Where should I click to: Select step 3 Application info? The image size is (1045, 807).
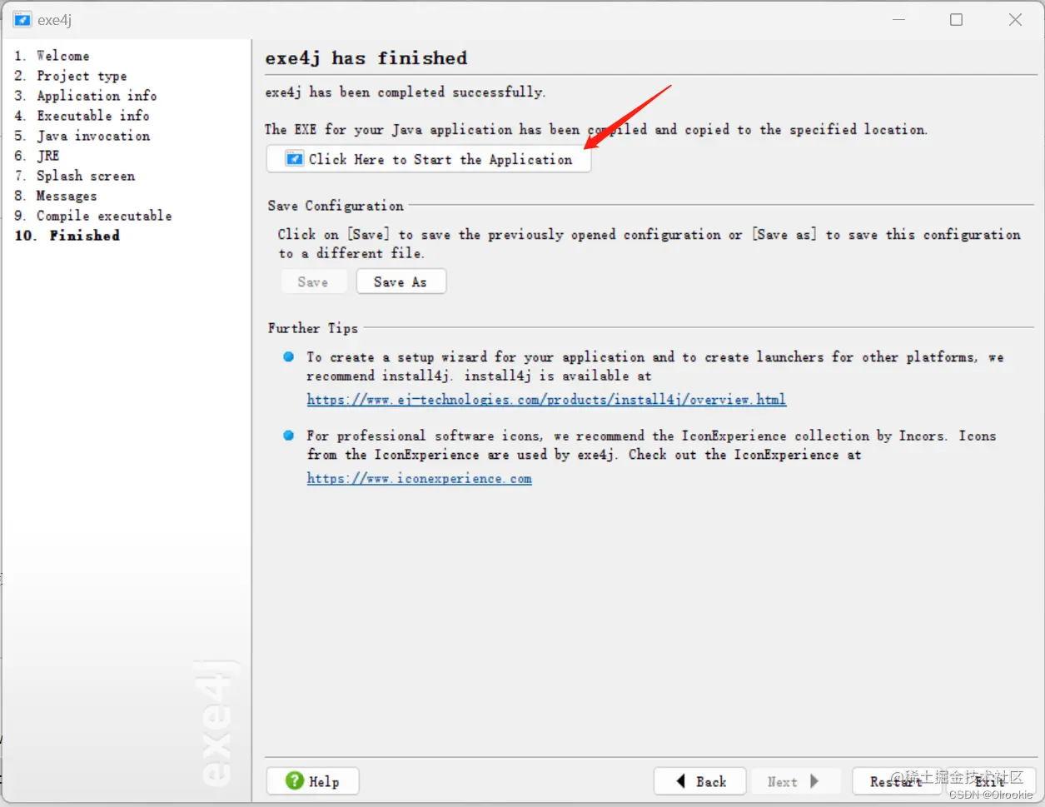tap(86, 96)
